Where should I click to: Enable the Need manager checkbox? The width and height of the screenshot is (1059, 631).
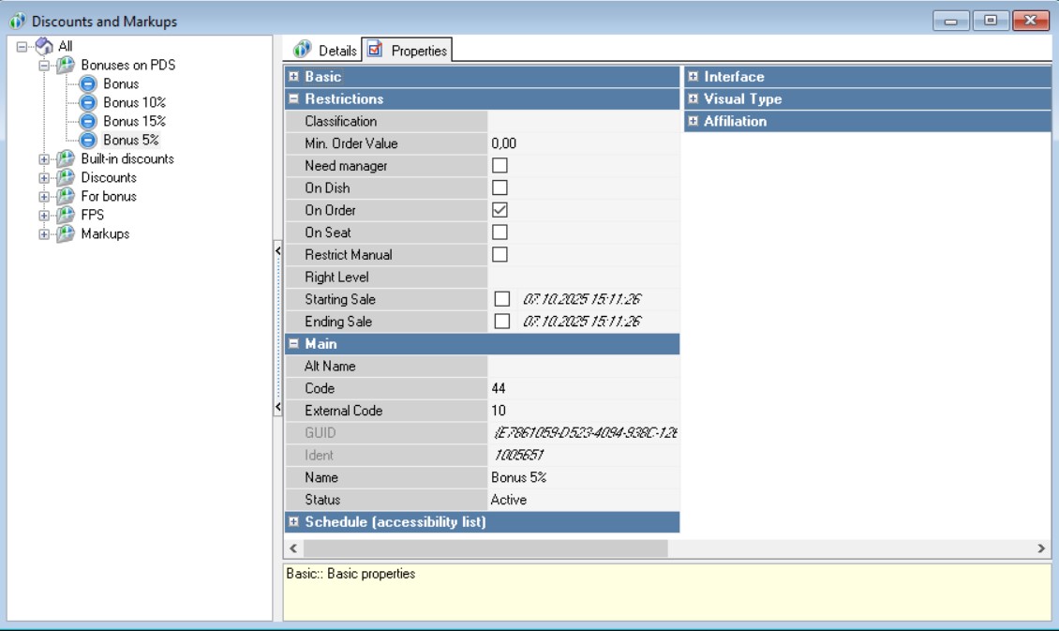tap(500, 166)
